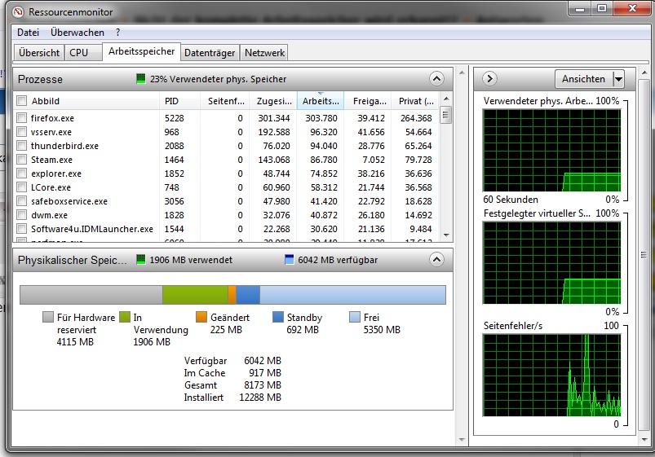Switch to the Übersicht tab

(39, 53)
